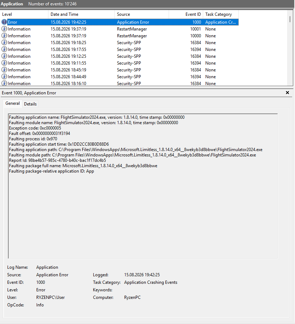Click the info icon of the 18:45:19 event
295x324 pixels.
(4, 70)
